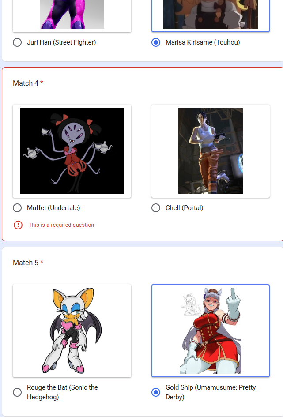Image resolution: width=283 pixels, height=417 pixels.
Task: Click the Rouge the Bat image
Action: tap(72, 331)
